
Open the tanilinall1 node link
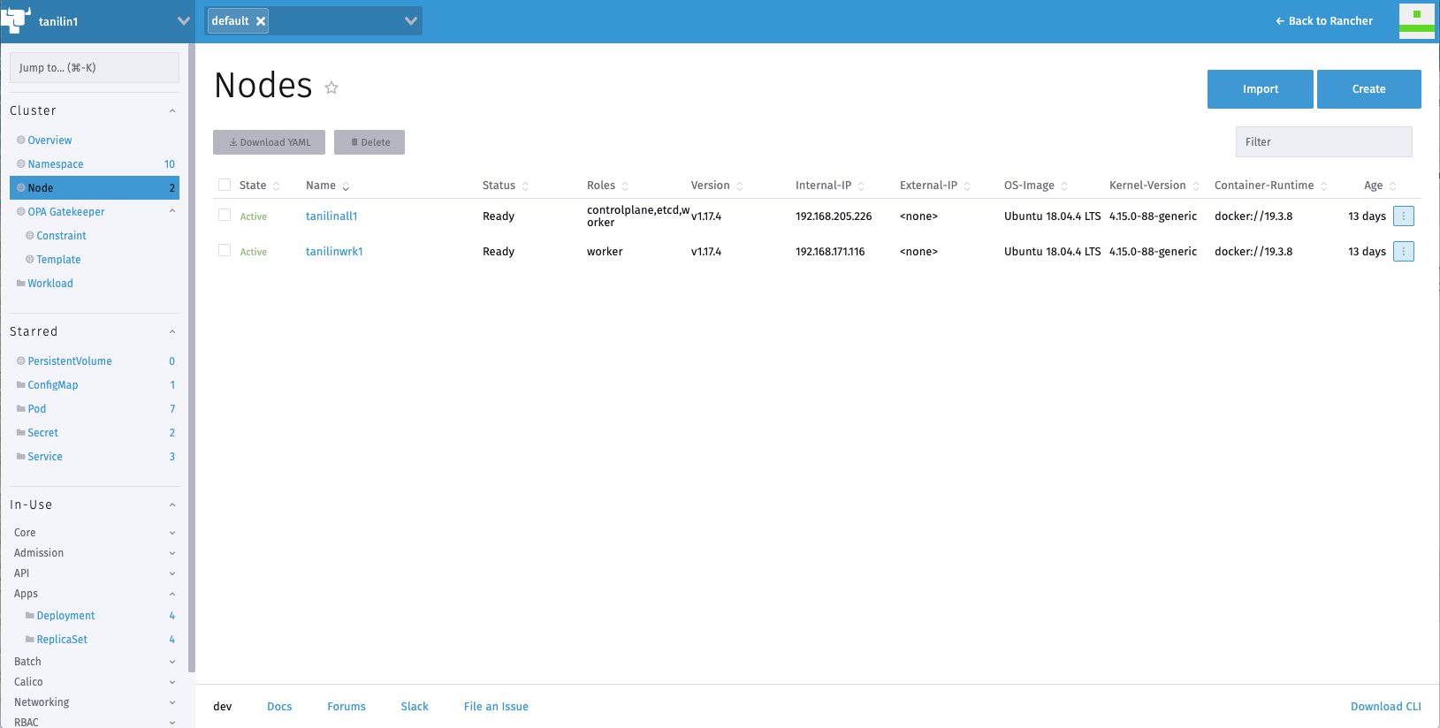pos(331,216)
